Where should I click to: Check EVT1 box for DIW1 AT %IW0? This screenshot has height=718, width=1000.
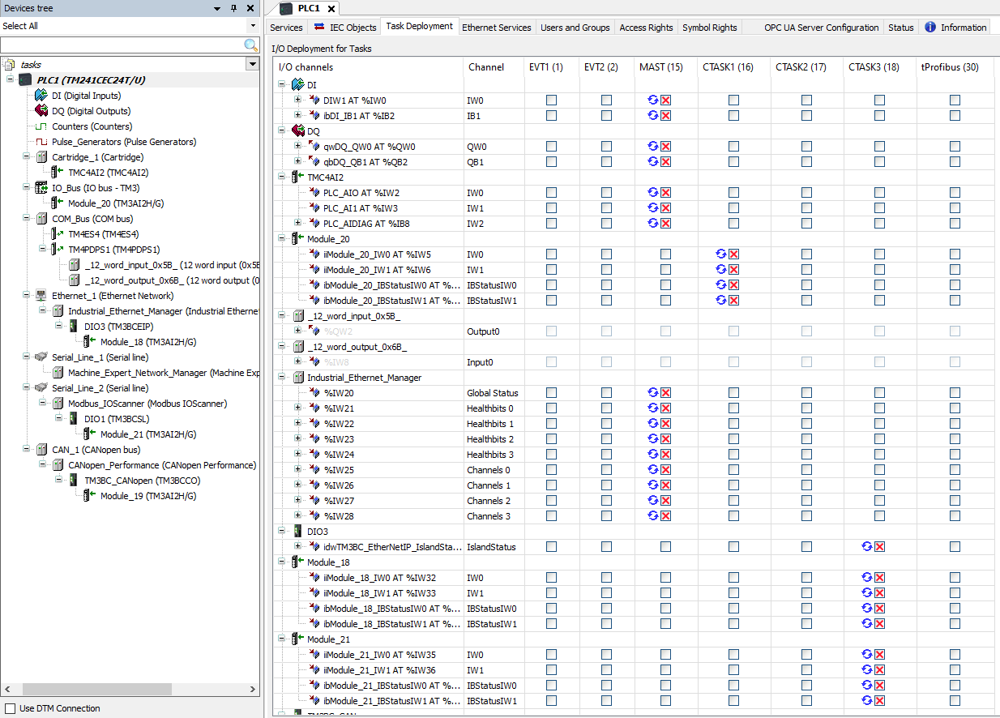(x=551, y=100)
